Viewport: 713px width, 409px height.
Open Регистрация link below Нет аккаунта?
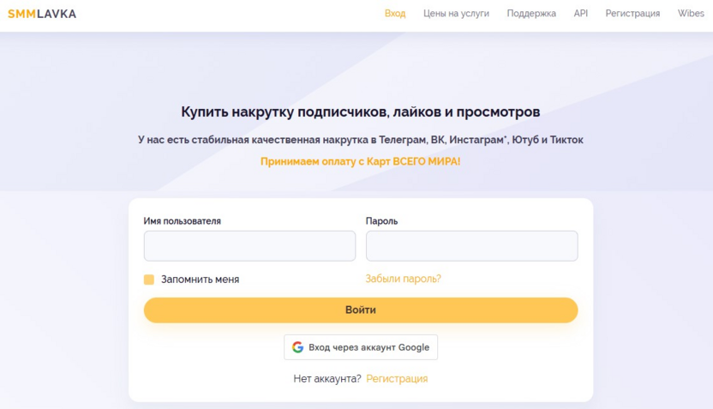[397, 378]
